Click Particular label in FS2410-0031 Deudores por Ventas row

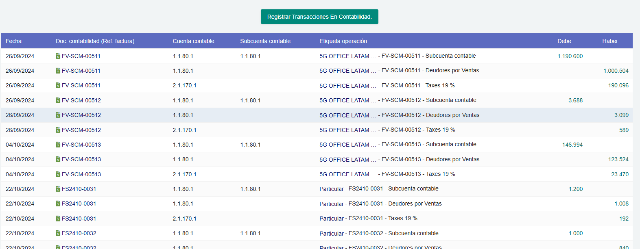[331, 204]
